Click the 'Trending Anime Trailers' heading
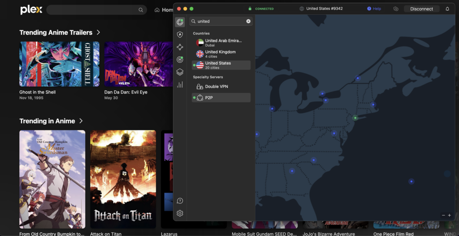 click(56, 33)
